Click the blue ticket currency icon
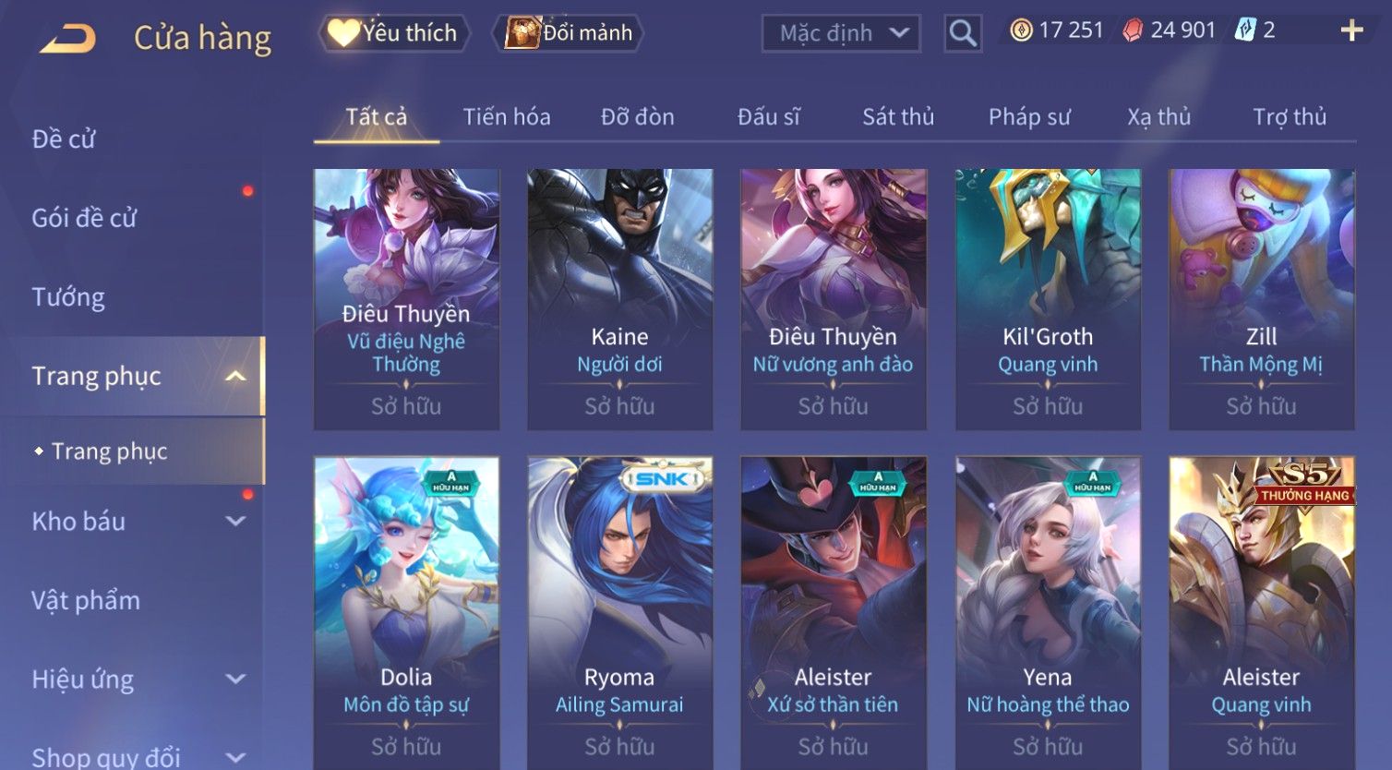This screenshot has width=1392, height=770. (x=1245, y=30)
